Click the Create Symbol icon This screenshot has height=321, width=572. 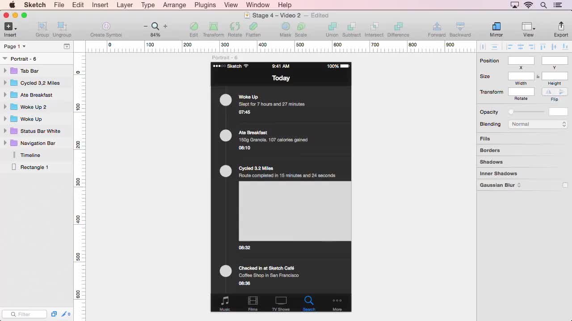tap(106, 27)
